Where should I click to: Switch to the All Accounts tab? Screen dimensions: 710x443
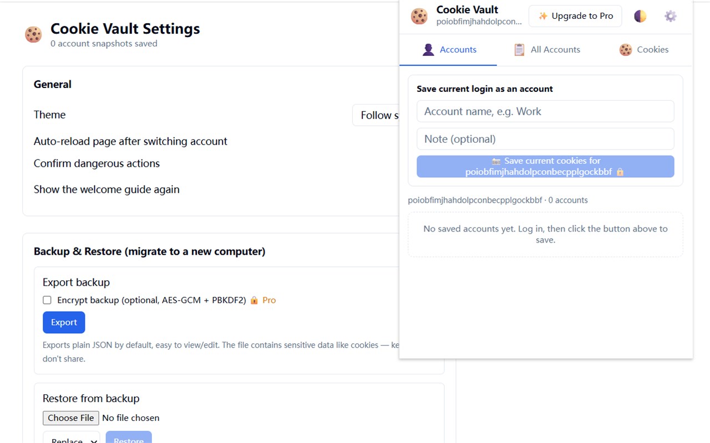pos(547,50)
